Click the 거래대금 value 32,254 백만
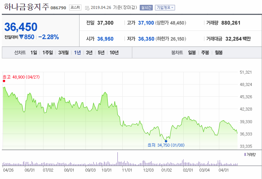 click(x=238, y=39)
